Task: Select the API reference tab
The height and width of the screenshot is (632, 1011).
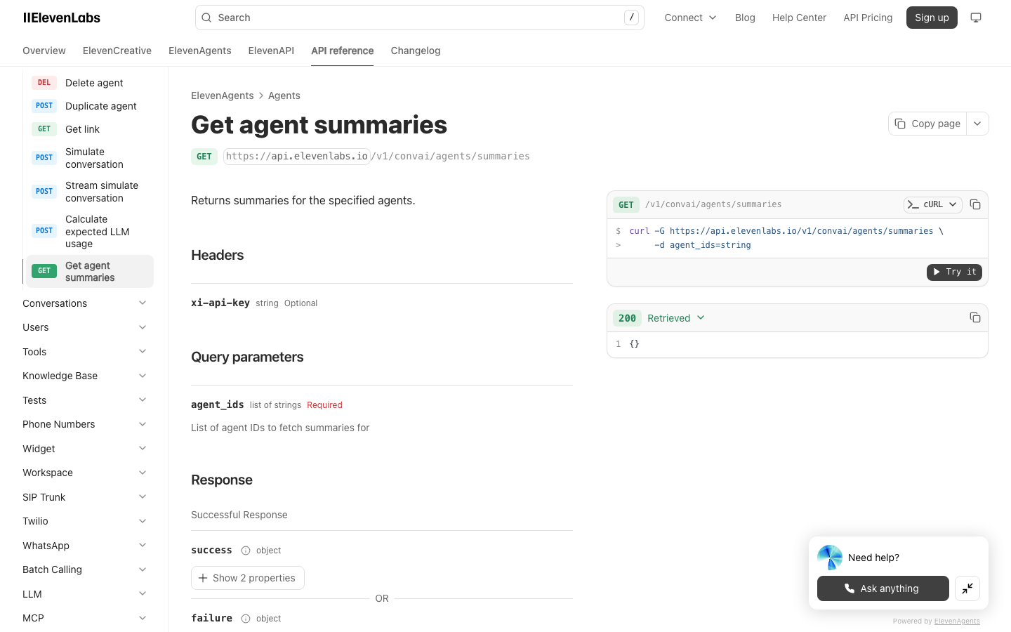Action: [x=343, y=51]
